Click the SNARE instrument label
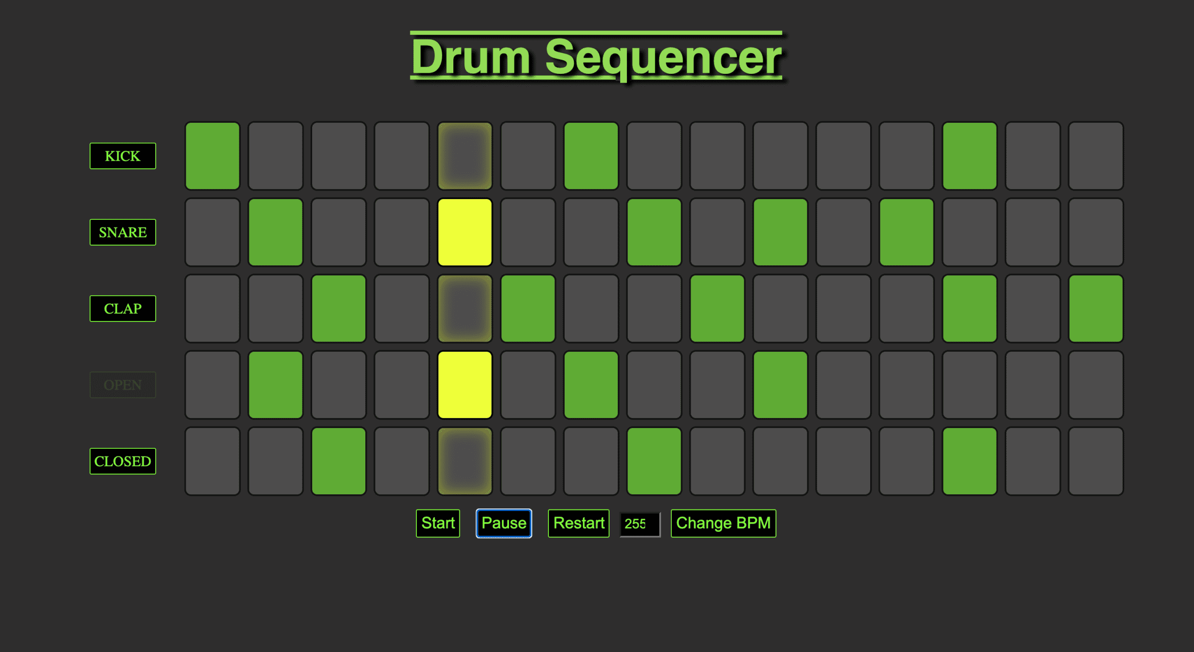This screenshot has width=1194, height=652. click(123, 232)
